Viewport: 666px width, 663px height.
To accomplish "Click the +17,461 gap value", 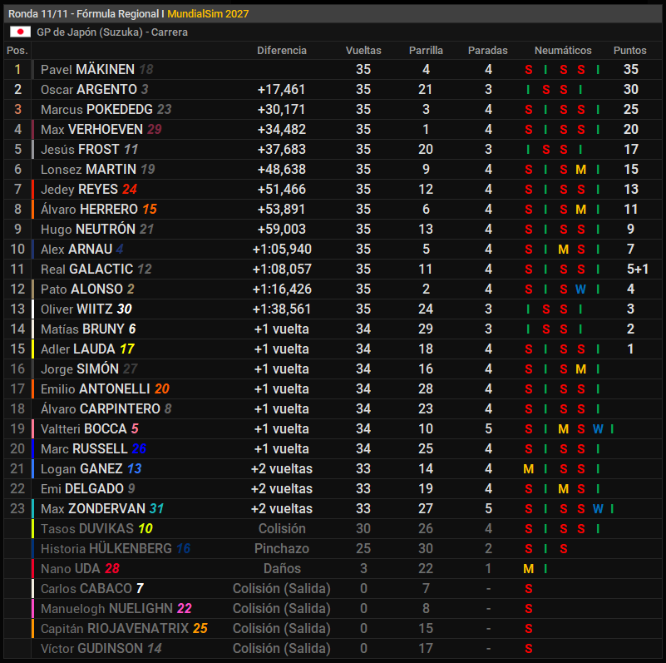I will 281,89.
